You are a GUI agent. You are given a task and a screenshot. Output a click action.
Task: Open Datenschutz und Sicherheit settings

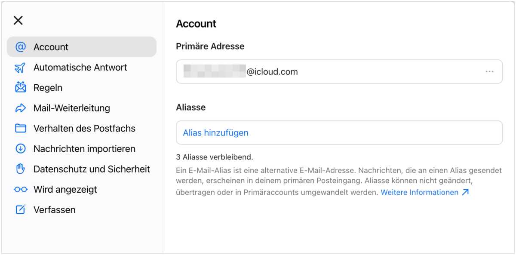pos(92,169)
